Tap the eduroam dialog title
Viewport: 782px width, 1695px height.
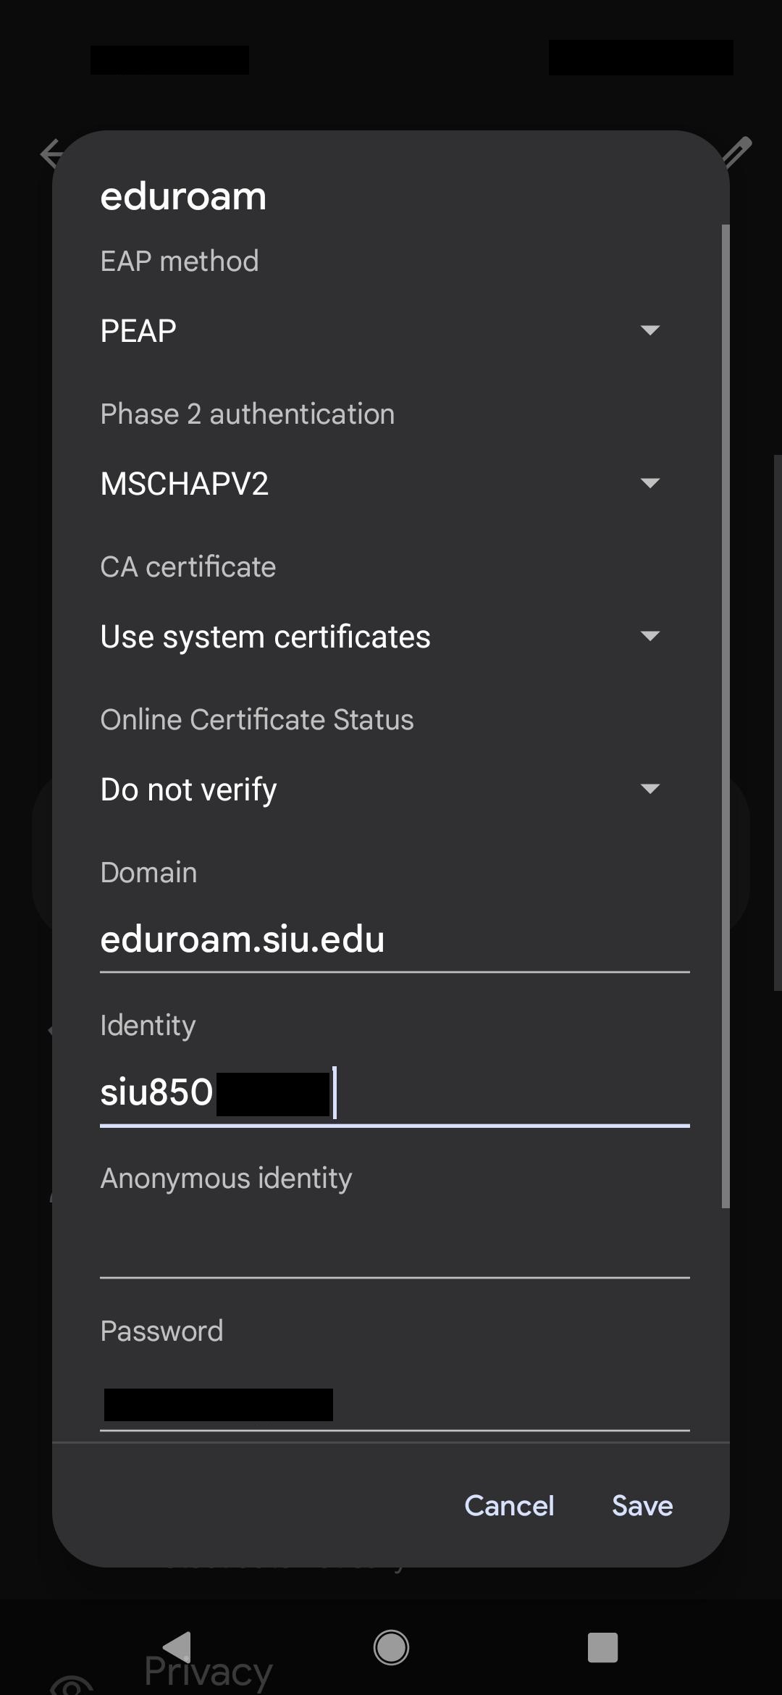pos(182,194)
